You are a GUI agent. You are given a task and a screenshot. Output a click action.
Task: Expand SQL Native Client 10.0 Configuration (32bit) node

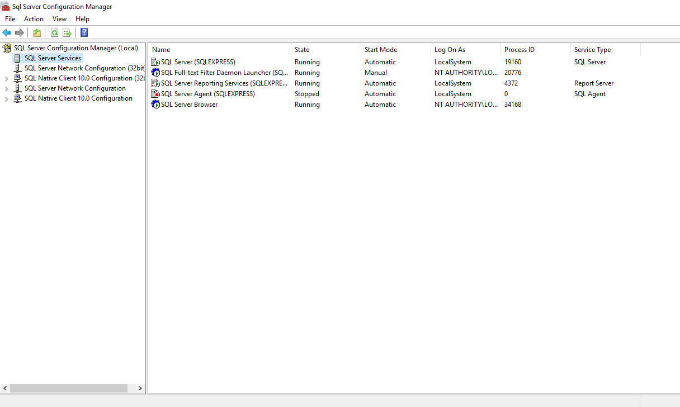7,79
